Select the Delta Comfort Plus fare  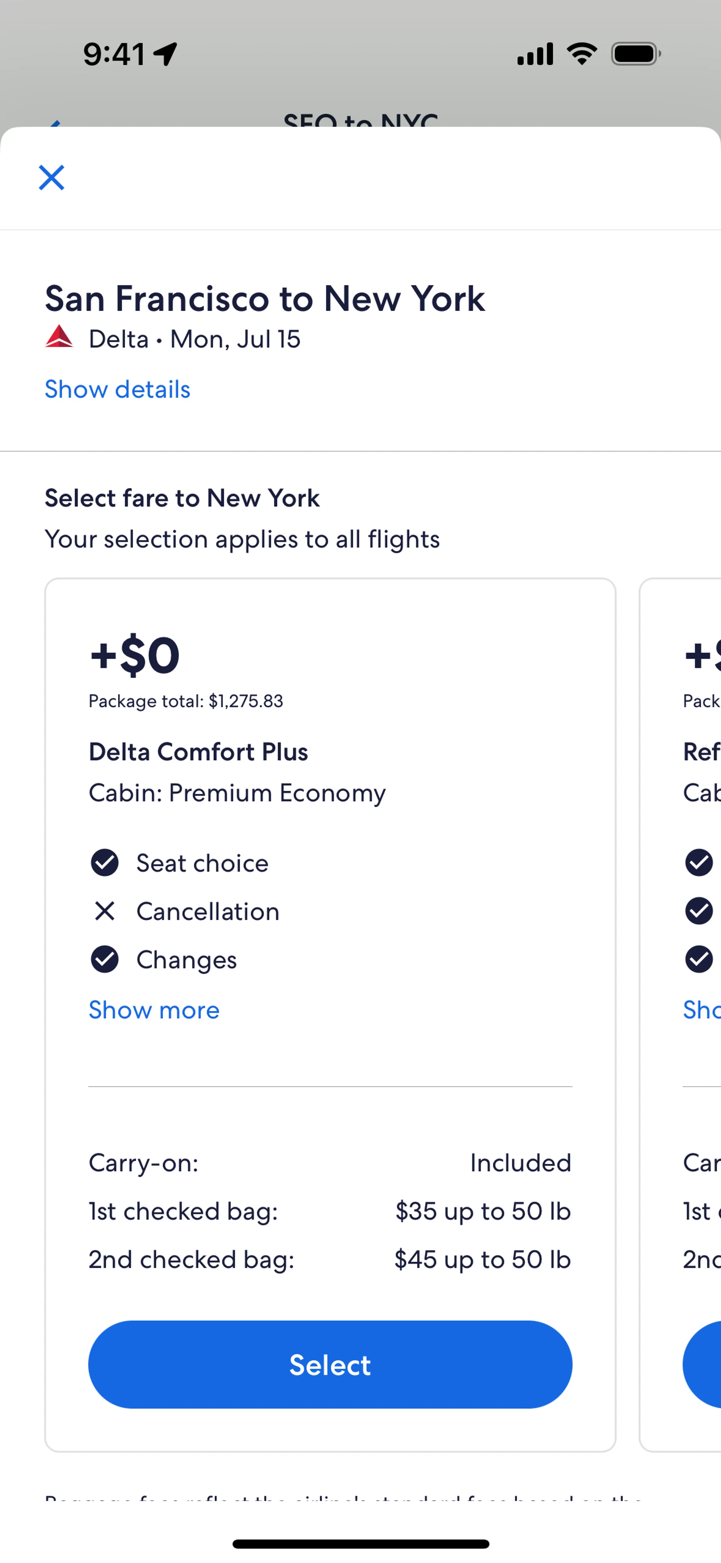330,1365
